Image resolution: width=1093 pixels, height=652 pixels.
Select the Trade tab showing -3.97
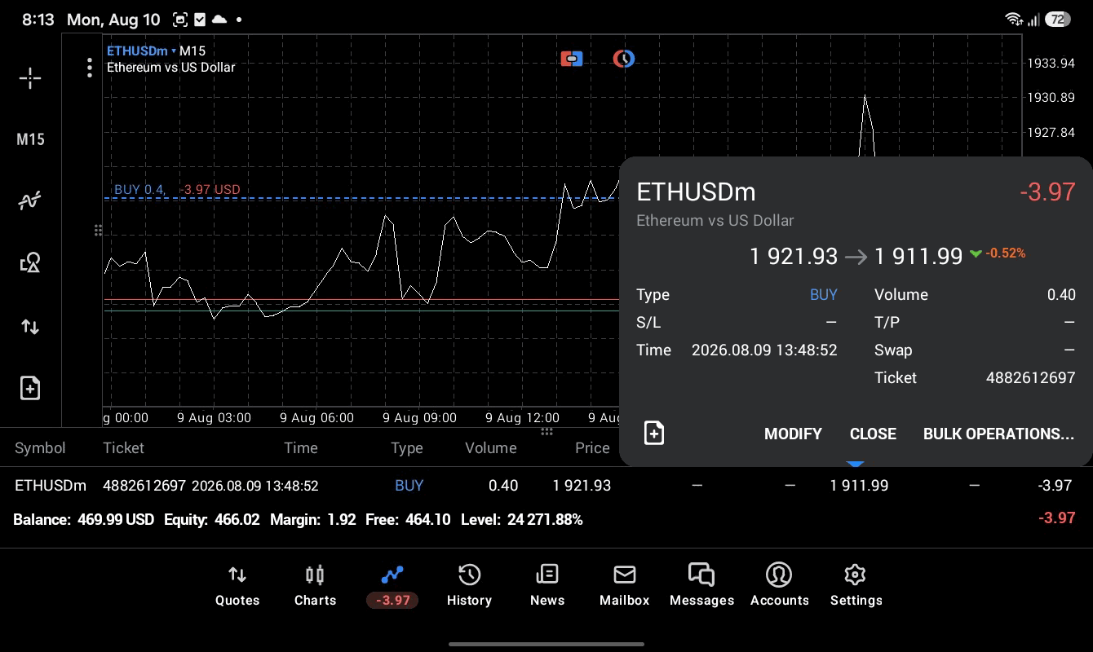click(x=392, y=585)
